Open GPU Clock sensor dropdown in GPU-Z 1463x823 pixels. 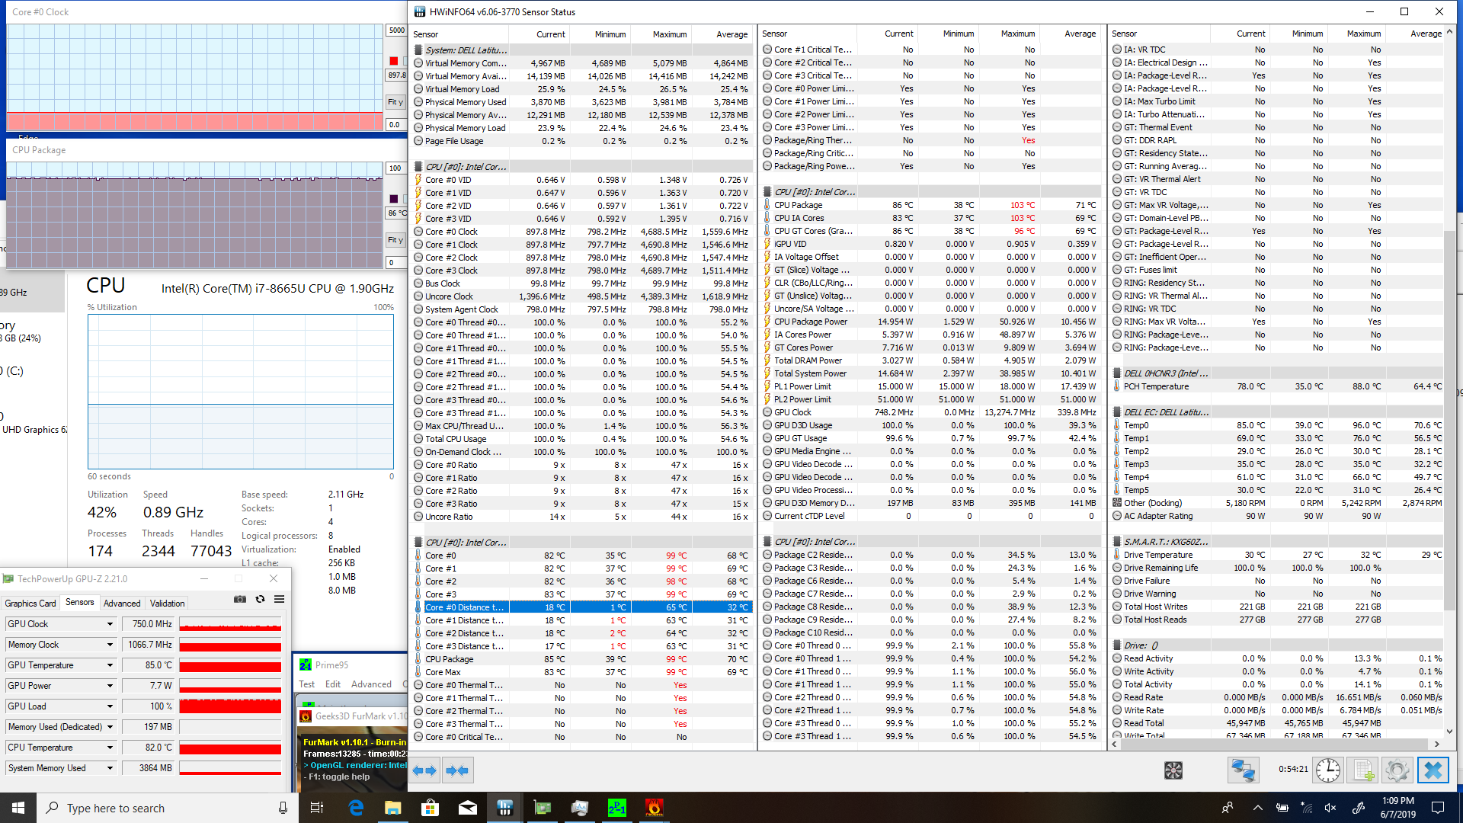(x=110, y=624)
